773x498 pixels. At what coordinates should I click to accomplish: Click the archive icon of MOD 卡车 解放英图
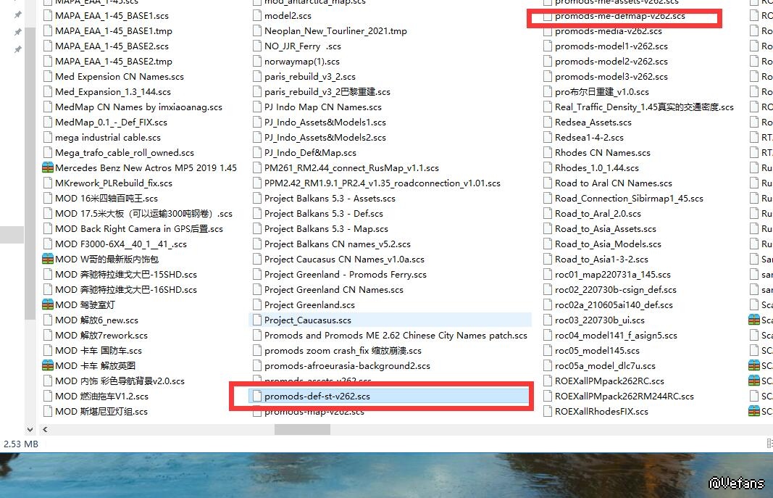point(48,366)
